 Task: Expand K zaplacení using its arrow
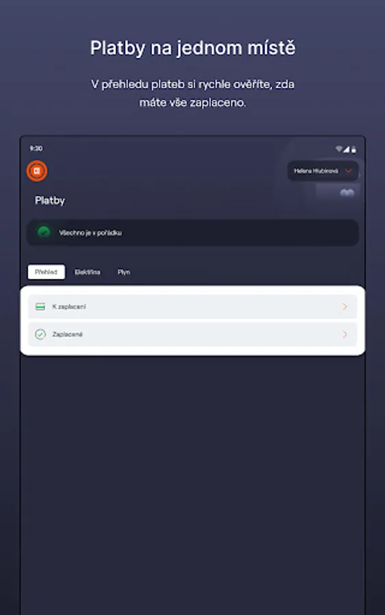point(345,306)
